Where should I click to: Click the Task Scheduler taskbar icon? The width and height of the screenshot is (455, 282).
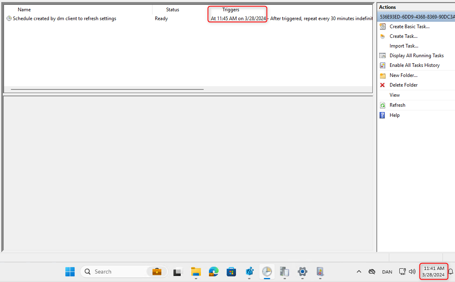[267, 272]
